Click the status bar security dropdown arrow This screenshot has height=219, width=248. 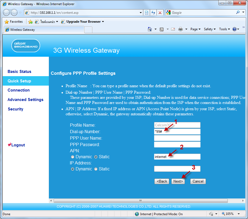pyautogui.click(x=216, y=214)
